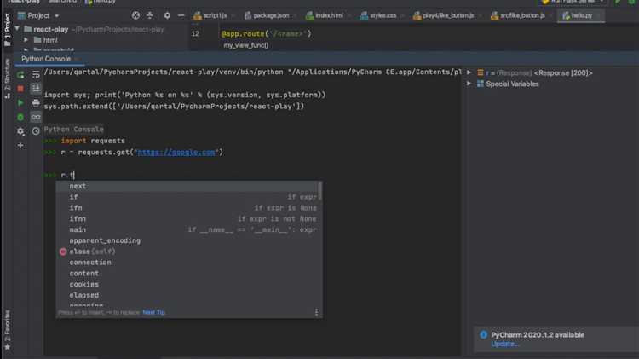Image resolution: width=639 pixels, height=359 pixels.
Task: Expand the r Response variable
Action: [x=469, y=72]
